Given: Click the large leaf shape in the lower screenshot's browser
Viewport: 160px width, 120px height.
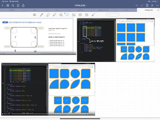Looking at the screenshot, I should click(75, 84).
